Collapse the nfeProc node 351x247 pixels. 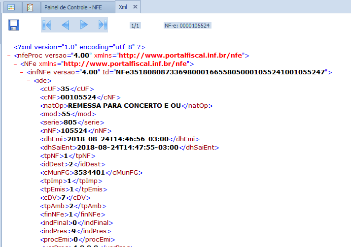(x=9, y=56)
